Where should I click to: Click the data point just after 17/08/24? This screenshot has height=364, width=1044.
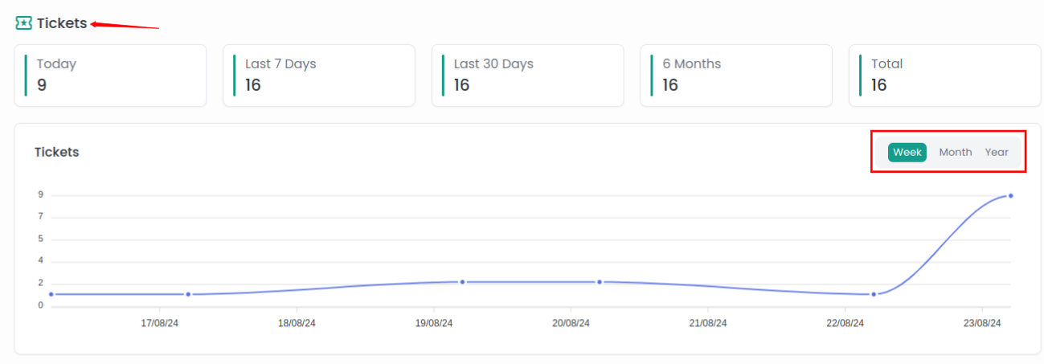[188, 294]
